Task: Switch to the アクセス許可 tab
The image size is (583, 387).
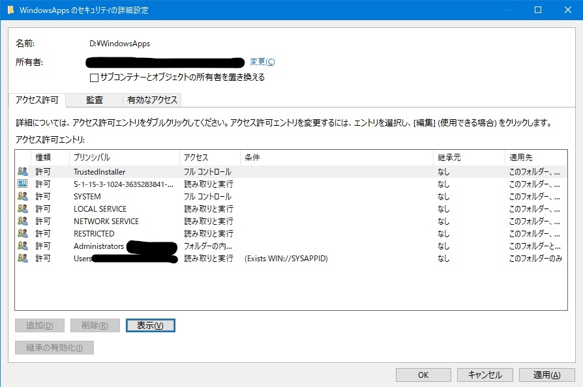Action: 37,100
